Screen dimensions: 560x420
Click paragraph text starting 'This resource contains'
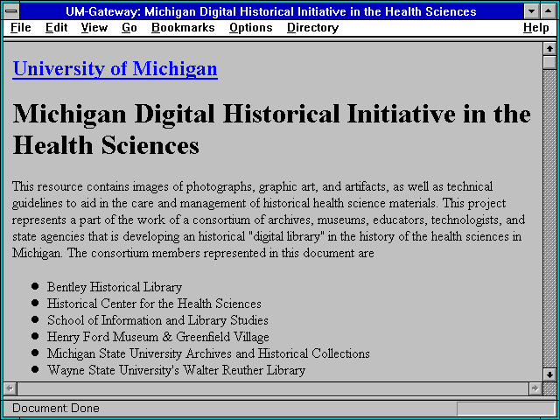[x=269, y=220]
